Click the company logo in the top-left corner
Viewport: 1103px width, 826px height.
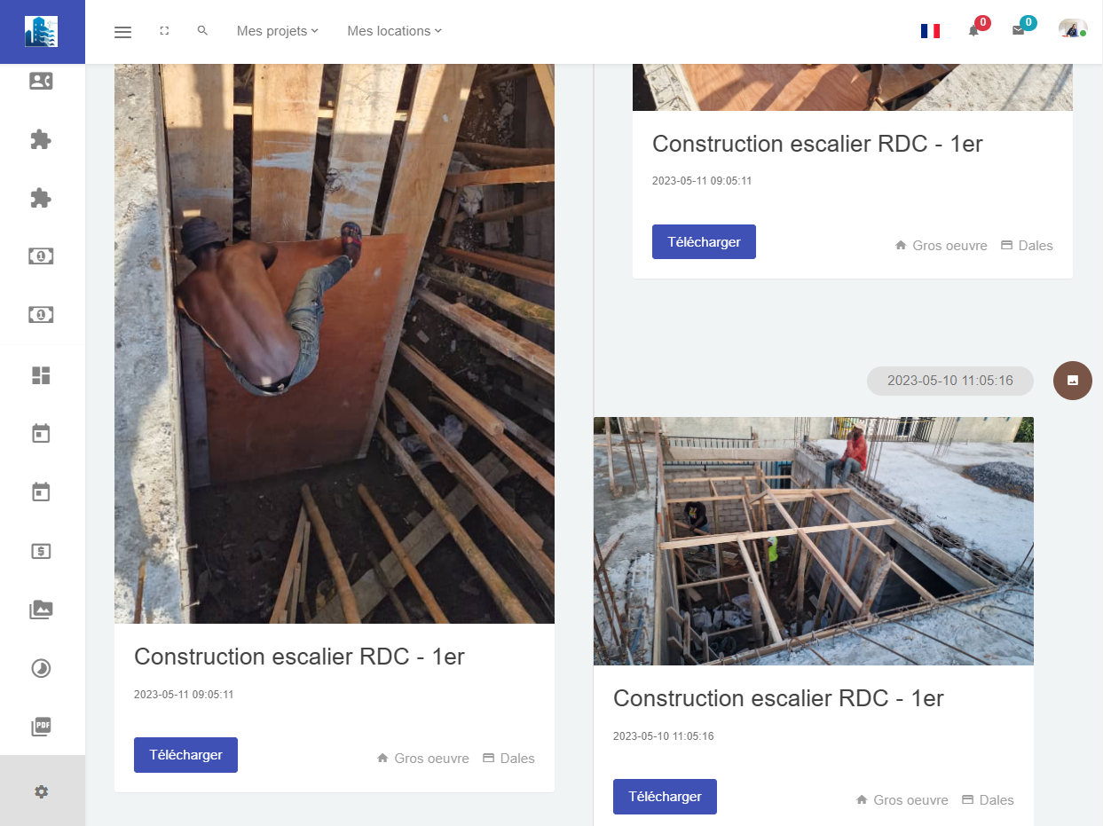pos(42,31)
